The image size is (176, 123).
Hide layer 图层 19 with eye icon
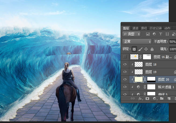(125, 72)
